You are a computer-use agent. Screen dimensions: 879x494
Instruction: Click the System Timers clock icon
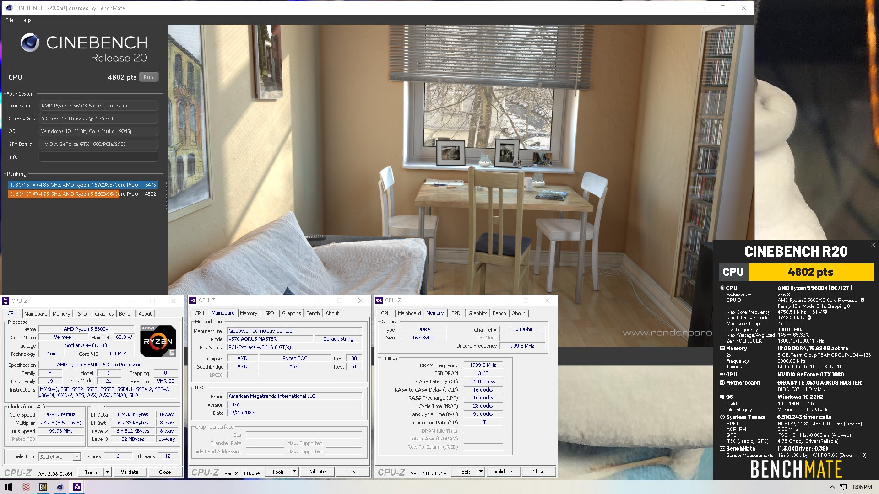[722, 417]
